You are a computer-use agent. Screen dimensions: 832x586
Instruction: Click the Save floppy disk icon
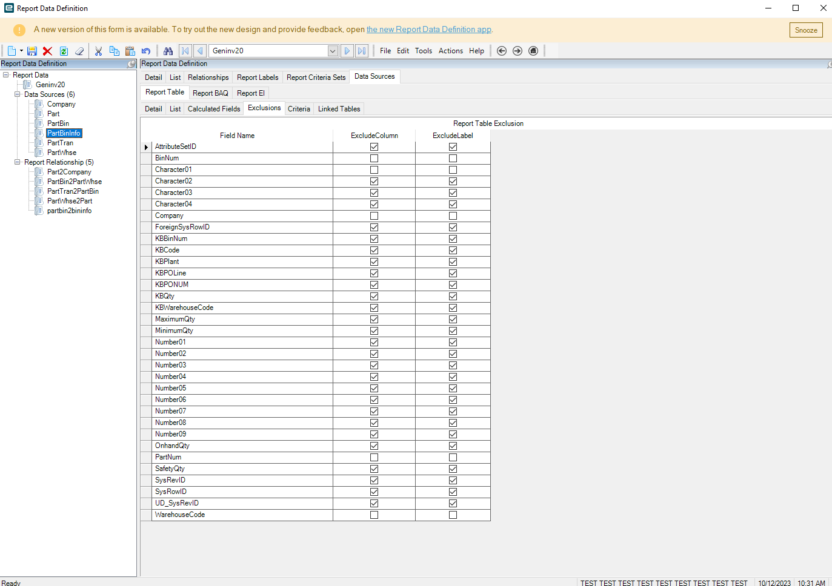click(32, 51)
